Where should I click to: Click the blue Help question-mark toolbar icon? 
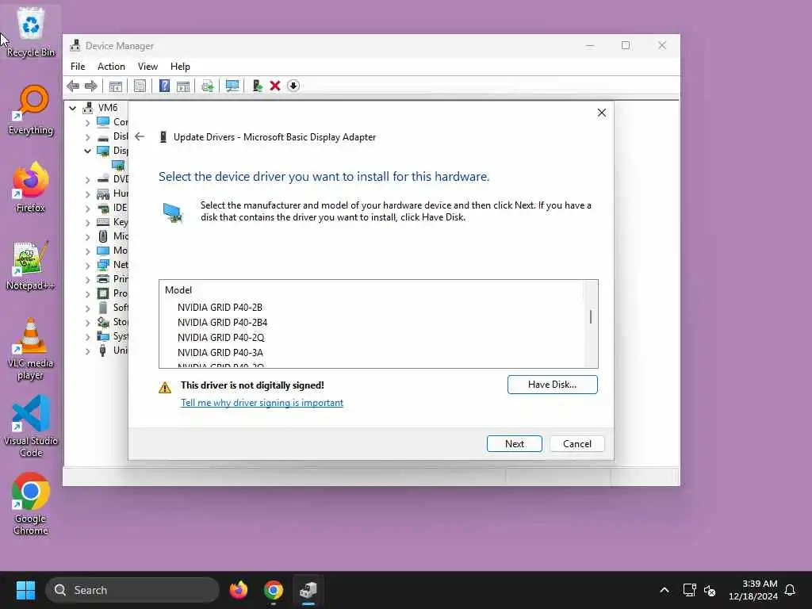point(164,86)
